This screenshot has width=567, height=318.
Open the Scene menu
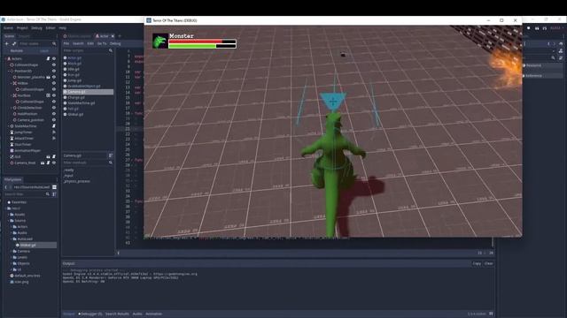8,27
